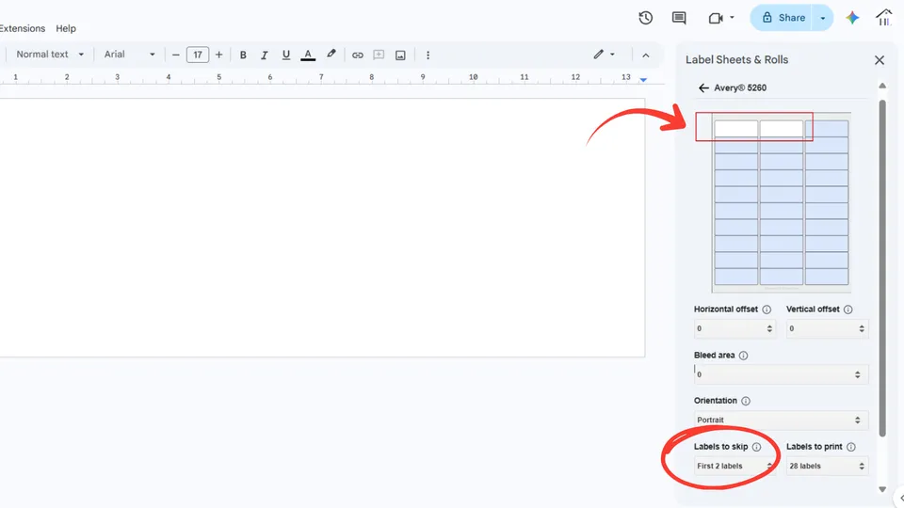This screenshot has width=904, height=508.
Task: Click the right margin ruler marker
Action: pos(643,79)
